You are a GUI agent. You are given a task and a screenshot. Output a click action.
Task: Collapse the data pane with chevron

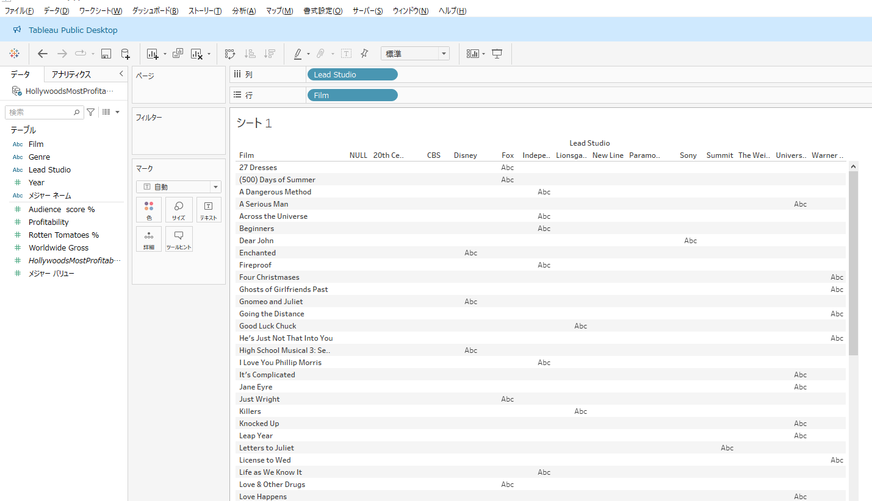[121, 74]
